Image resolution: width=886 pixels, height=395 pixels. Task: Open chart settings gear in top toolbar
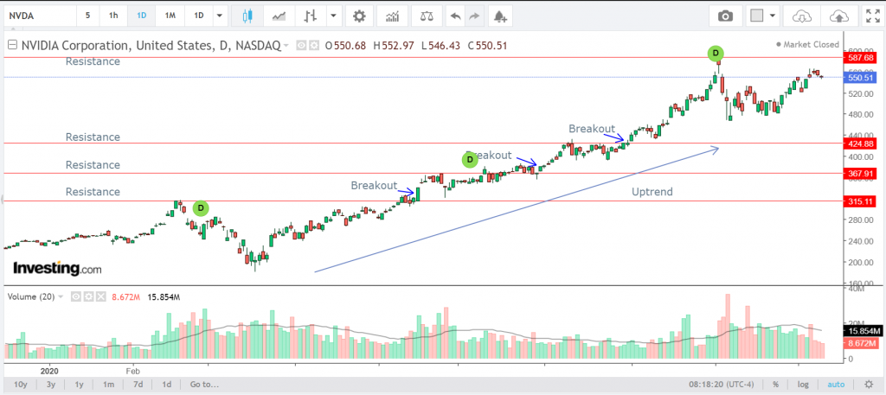point(359,16)
